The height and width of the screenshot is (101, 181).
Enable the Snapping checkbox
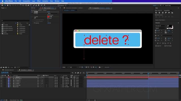(59, 5)
